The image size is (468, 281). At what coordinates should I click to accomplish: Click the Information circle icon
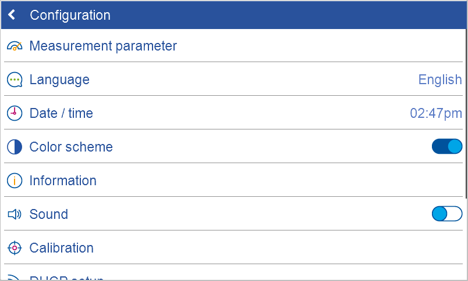pos(15,181)
